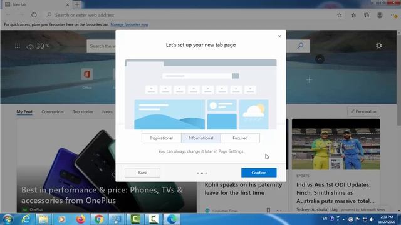Switch to My Feed tab
This screenshot has width=401, height=225.
[x=24, y=112]
